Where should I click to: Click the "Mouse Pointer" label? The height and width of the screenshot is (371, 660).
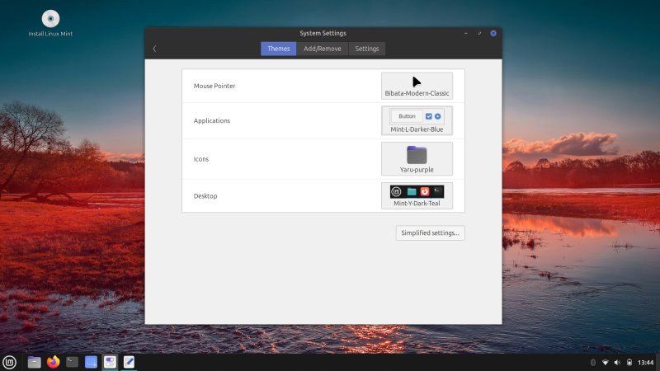tap(214, 86)
